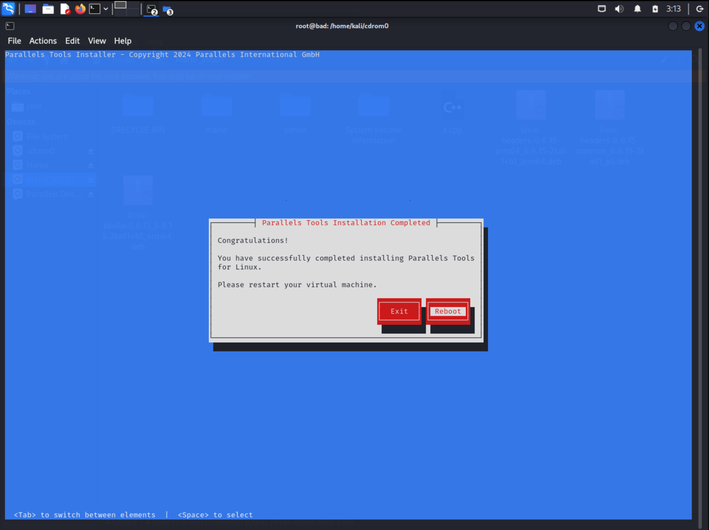This screenshot has height=530, width=709.
Task: Launch the text editor from panel
Action: pyautogui.click(x=65, y=9)
